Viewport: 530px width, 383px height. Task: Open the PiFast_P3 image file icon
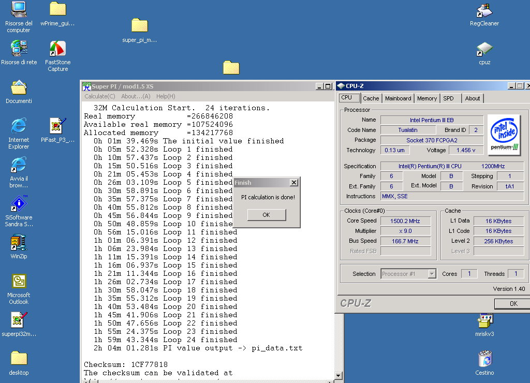(58, 130)
